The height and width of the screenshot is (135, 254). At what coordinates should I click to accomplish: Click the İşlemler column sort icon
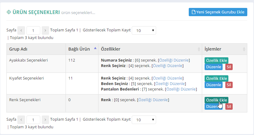pos(244,49)
